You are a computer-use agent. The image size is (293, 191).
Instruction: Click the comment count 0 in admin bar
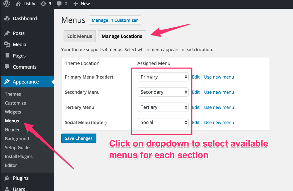pyautogui.click(x=66, y=4)
